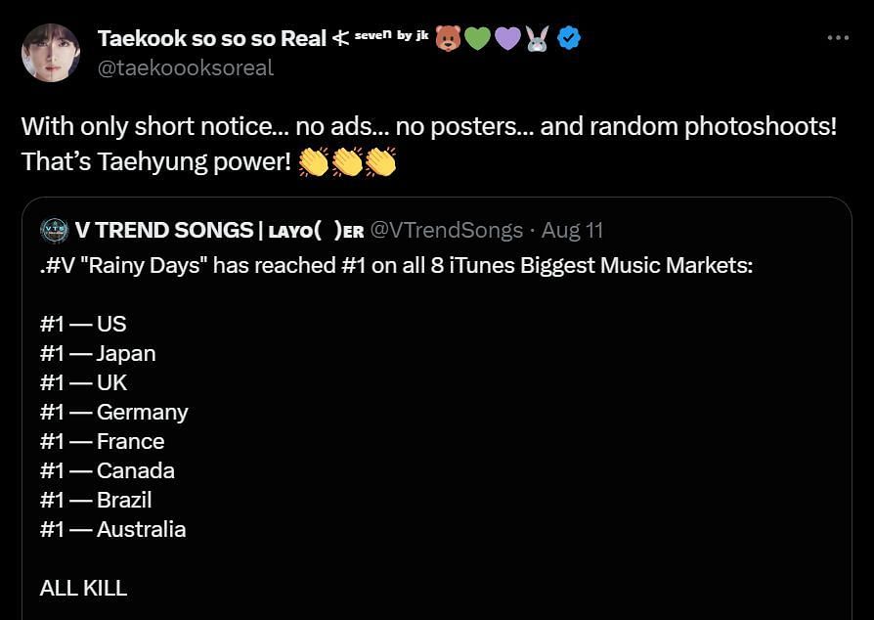Click the "#1 — Australia" line
The width and height of the screenshot is (874, 620).
coord(112,529)
